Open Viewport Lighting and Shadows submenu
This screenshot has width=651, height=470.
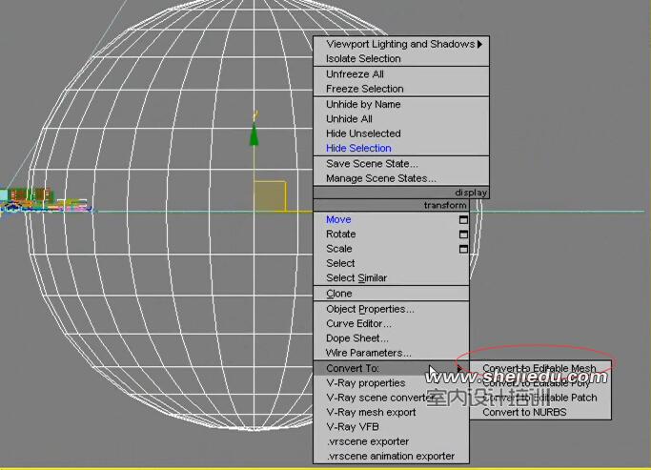(x=401, y=44)
